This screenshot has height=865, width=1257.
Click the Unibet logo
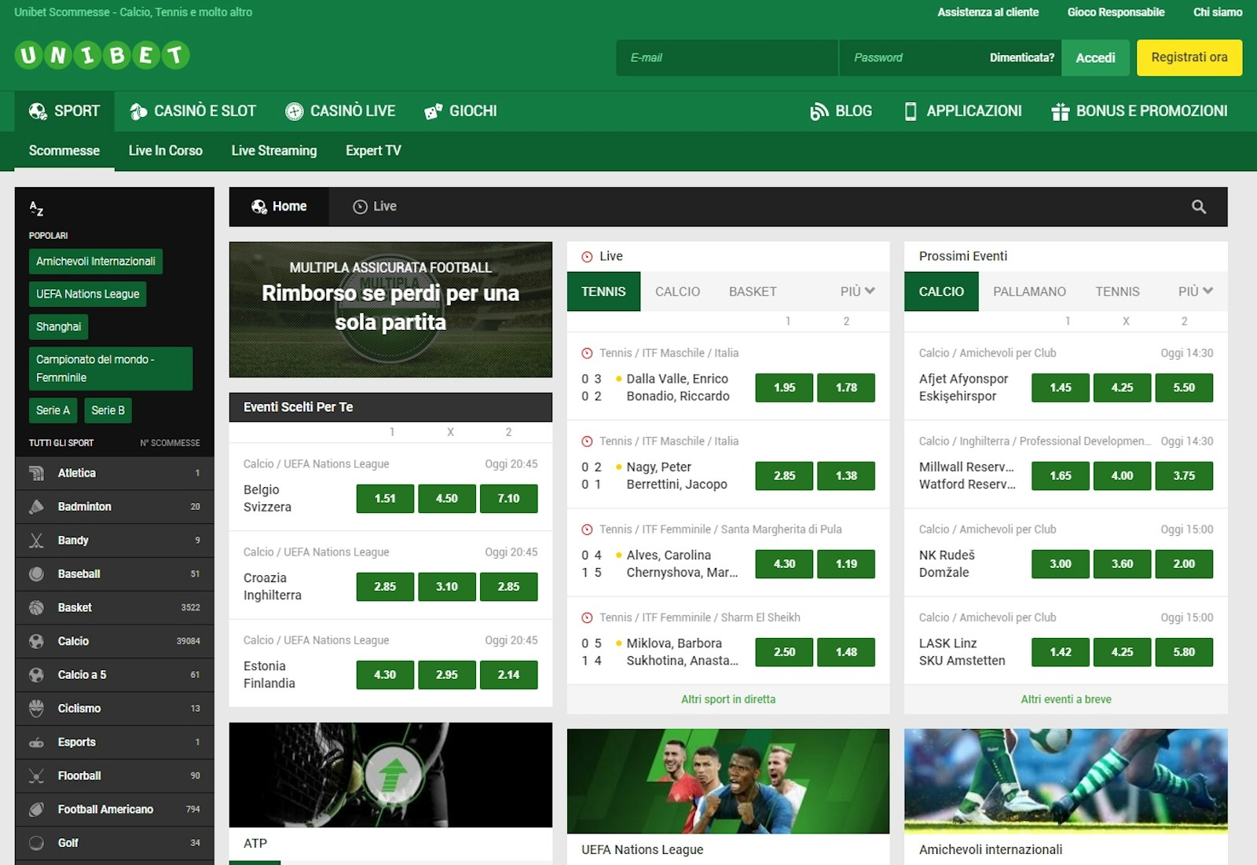click(100, 56)
